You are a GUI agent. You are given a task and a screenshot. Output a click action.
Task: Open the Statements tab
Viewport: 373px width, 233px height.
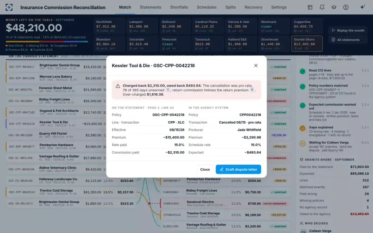coord(150,7)
